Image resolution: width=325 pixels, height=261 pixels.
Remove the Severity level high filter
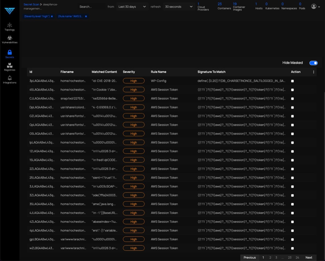pos(52,16)
